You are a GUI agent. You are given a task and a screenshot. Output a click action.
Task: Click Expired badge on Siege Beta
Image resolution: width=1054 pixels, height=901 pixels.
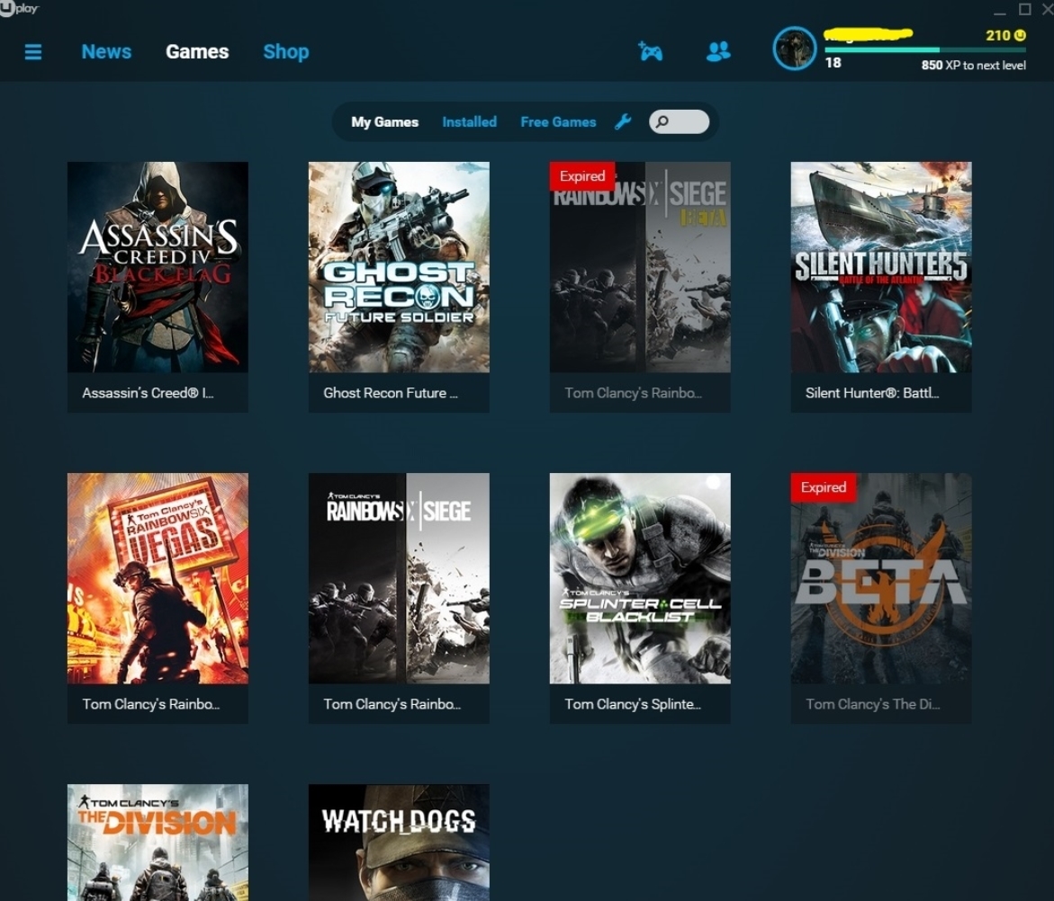point(582,176)
